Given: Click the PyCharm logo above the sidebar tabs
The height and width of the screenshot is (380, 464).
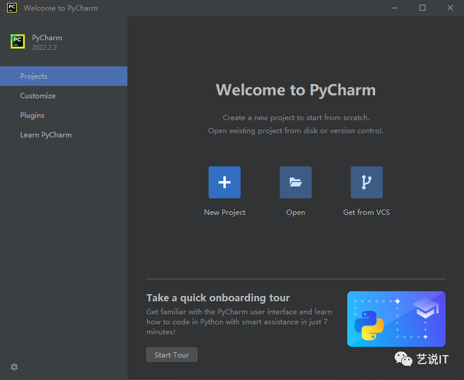Looking at the screenshot, I should pyautogui.click(x=18, y=41).
